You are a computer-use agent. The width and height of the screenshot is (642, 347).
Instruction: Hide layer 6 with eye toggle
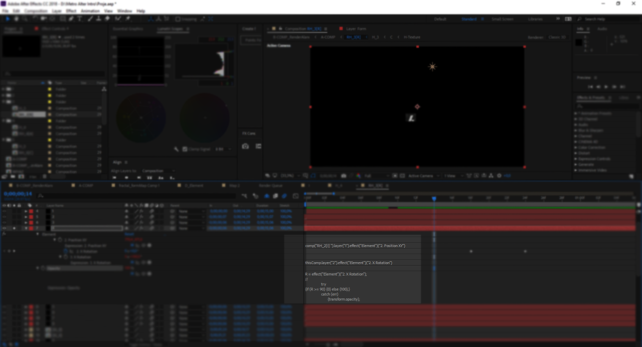point(5,222)
